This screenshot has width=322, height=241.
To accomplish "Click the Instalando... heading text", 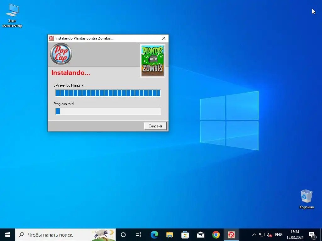I will pyautogui.click(x=71, y=73).
